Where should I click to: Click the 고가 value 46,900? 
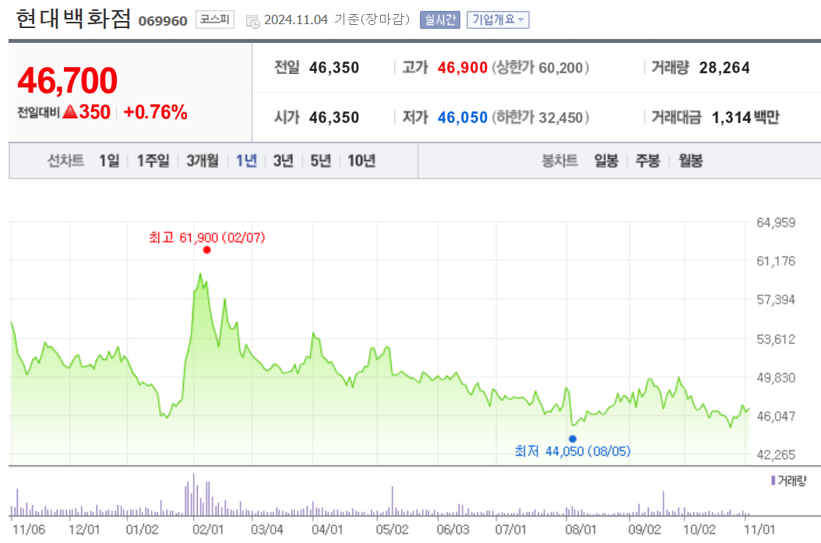(x=463, y=68)
